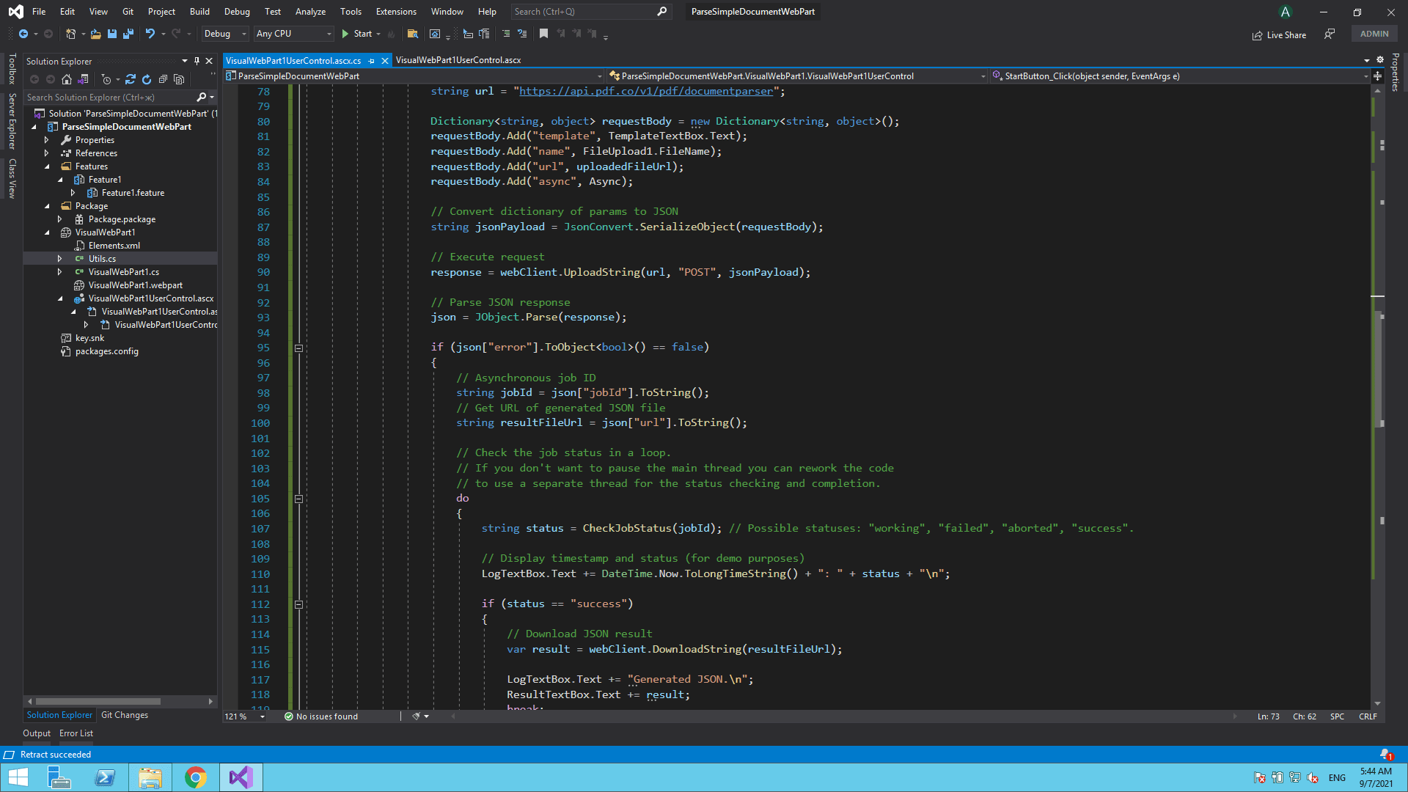This screenshot has width=1408, height=792.
Task: Open the Extensions menu
Action: point(395,12)
